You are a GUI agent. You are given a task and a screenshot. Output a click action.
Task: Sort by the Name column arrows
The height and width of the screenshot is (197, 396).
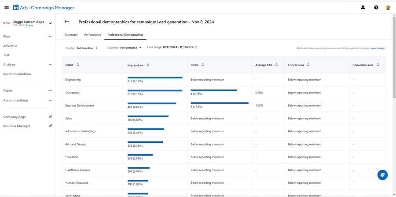pyautogui.click(x=77, y=65)
